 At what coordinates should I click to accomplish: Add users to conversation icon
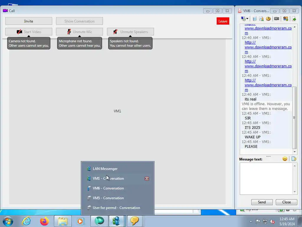click(285, 19)
